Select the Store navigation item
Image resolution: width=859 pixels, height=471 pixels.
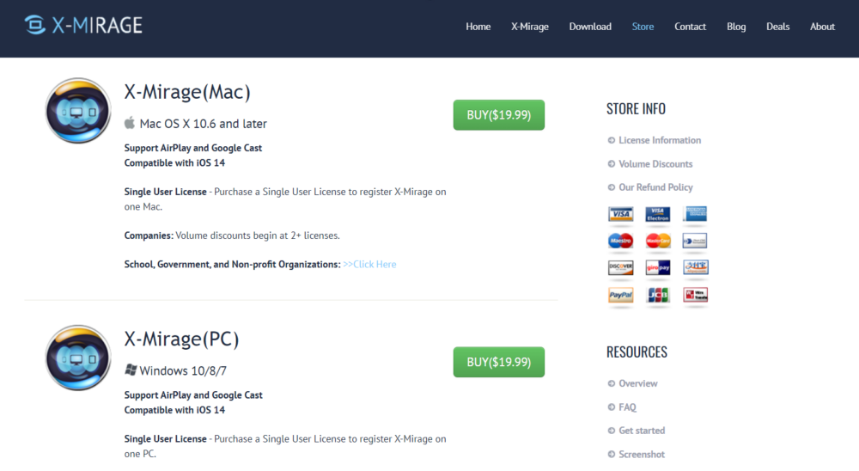pyautogui.click(x=643, y=27)
